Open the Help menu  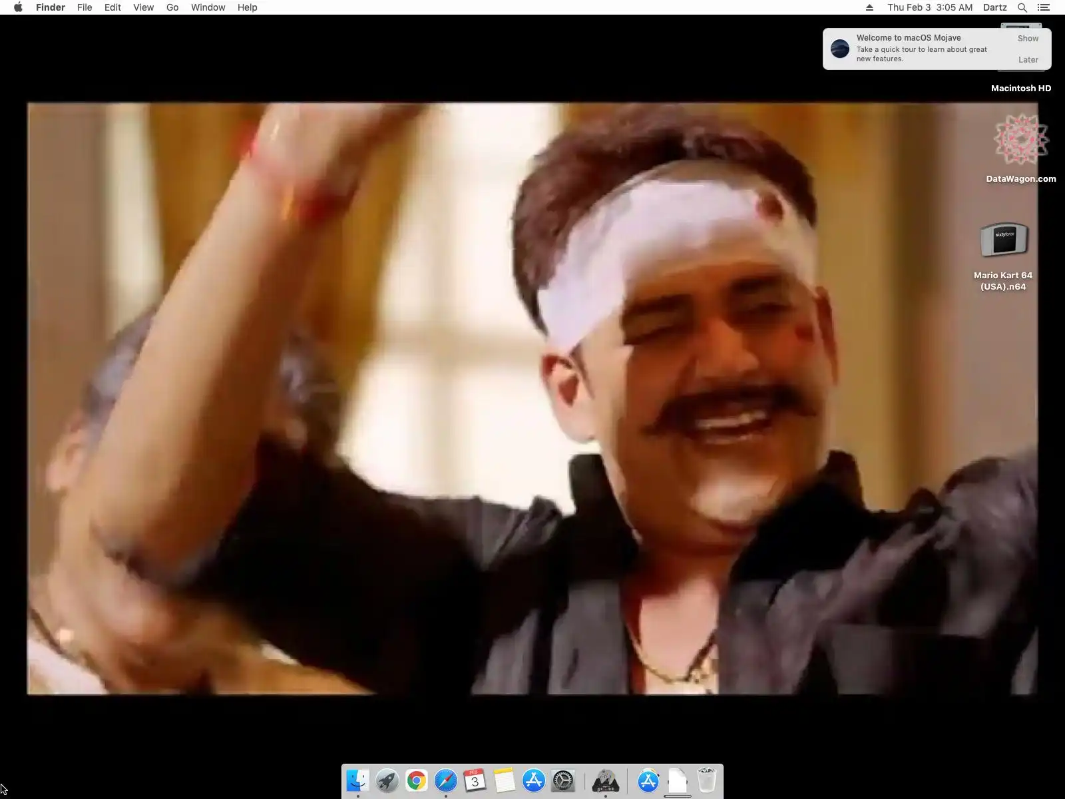click(x=247, y=7)
